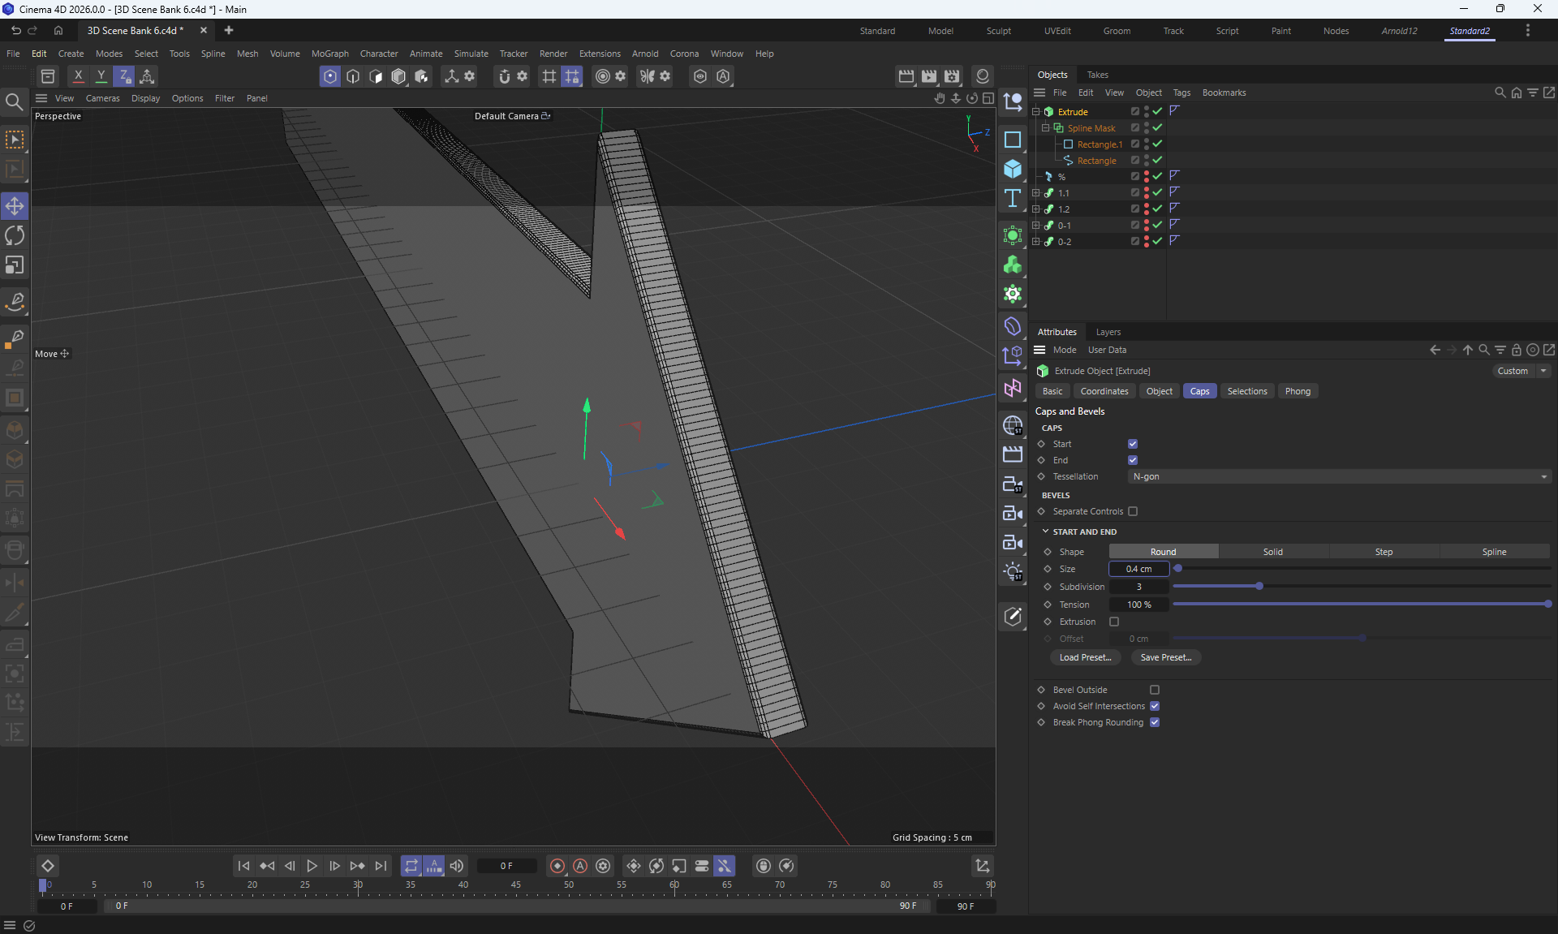This screenshot has height=934, width=1558.
Task: Select the Rotate tool
Action: (x=15, y=235)
